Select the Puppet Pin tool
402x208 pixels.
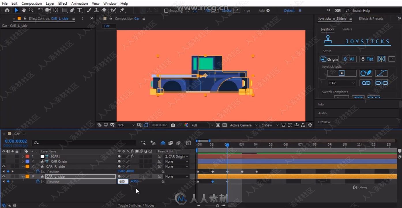tap(122, 10)
